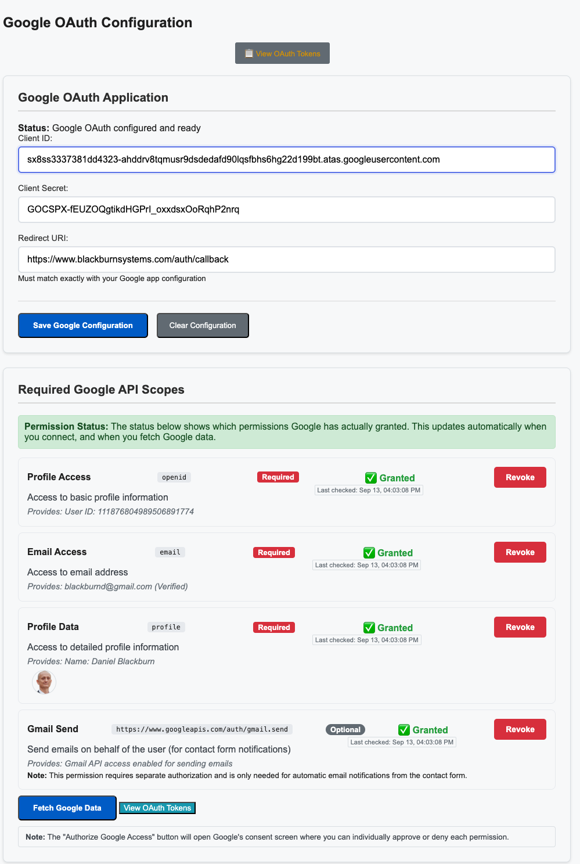Click the Optional badge on Gmail Send

[x=345, y=730]
